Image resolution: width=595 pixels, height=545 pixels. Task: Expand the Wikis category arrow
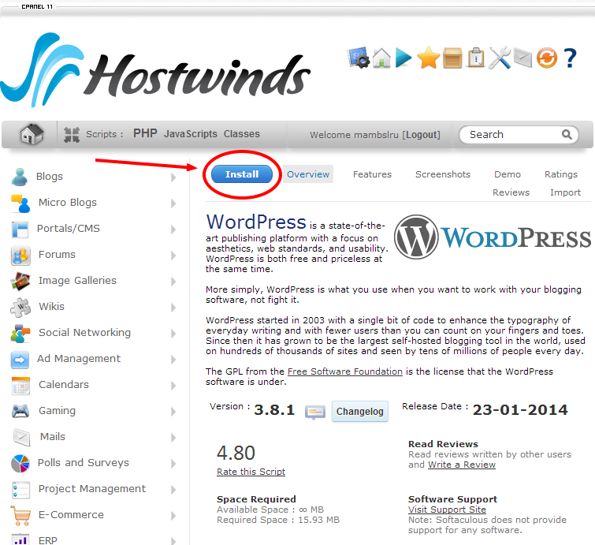tap(173, 308)
